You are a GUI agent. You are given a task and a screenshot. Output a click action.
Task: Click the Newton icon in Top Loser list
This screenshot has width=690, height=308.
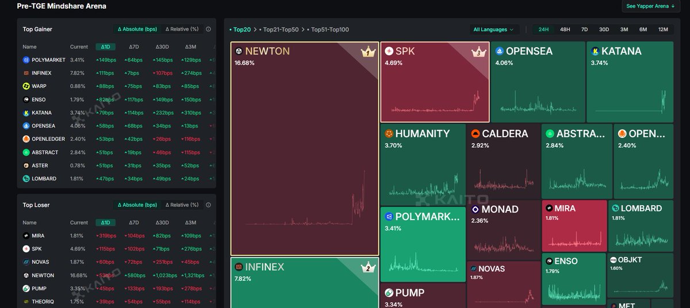pos(26,275)
